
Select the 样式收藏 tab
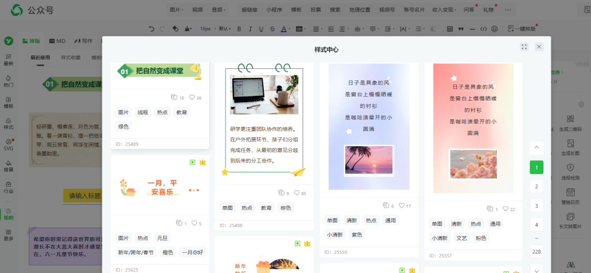pos(71,57)
